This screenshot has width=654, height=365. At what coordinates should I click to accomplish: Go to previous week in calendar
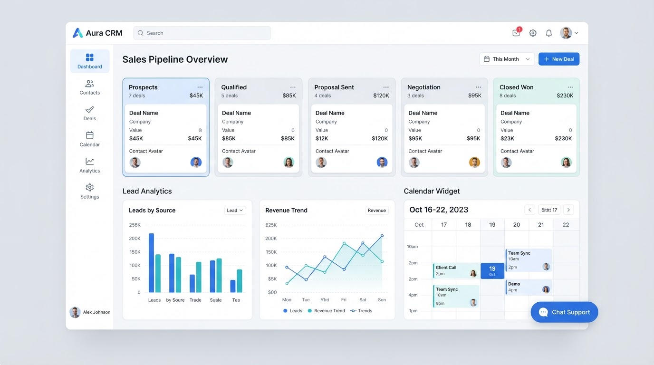(x=529, y=210)
